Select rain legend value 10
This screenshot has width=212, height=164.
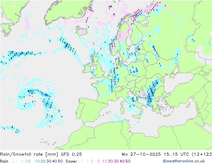37,161
